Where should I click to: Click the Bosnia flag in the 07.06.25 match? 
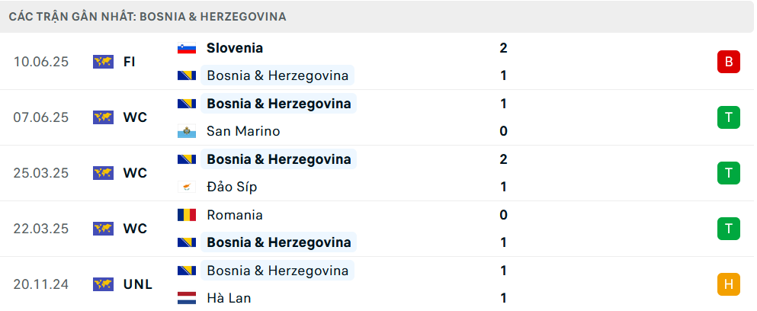click(x=187, y=104)
